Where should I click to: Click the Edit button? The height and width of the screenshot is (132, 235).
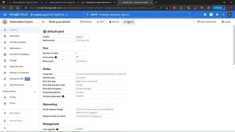[100, 22]
